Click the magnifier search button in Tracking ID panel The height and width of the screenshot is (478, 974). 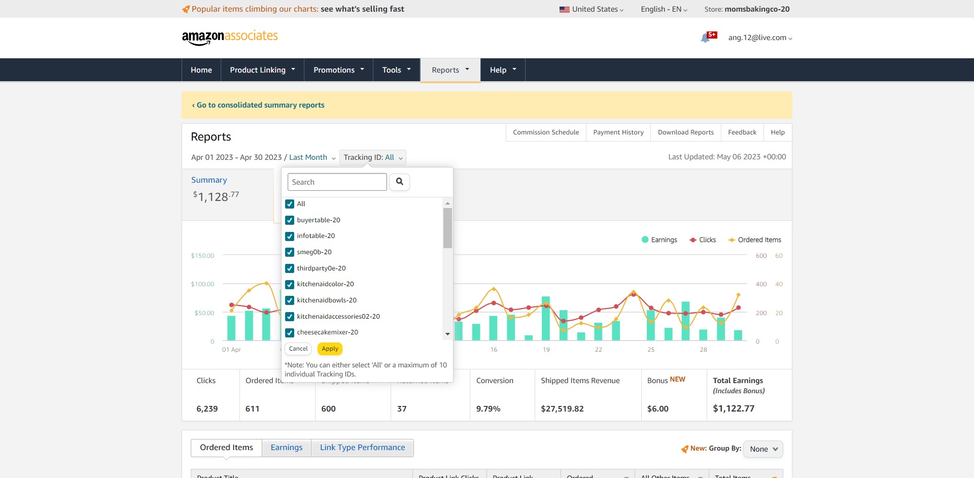(400, 182)
